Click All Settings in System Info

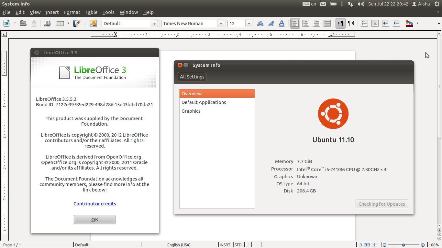tap(192, 77)
